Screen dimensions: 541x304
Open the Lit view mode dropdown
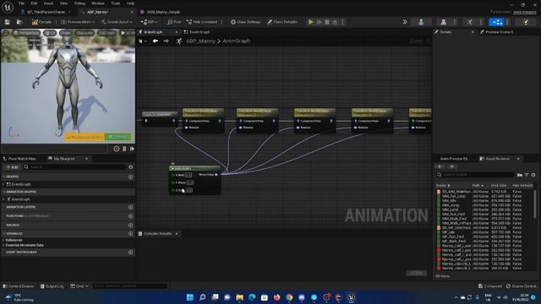(50, 33)
